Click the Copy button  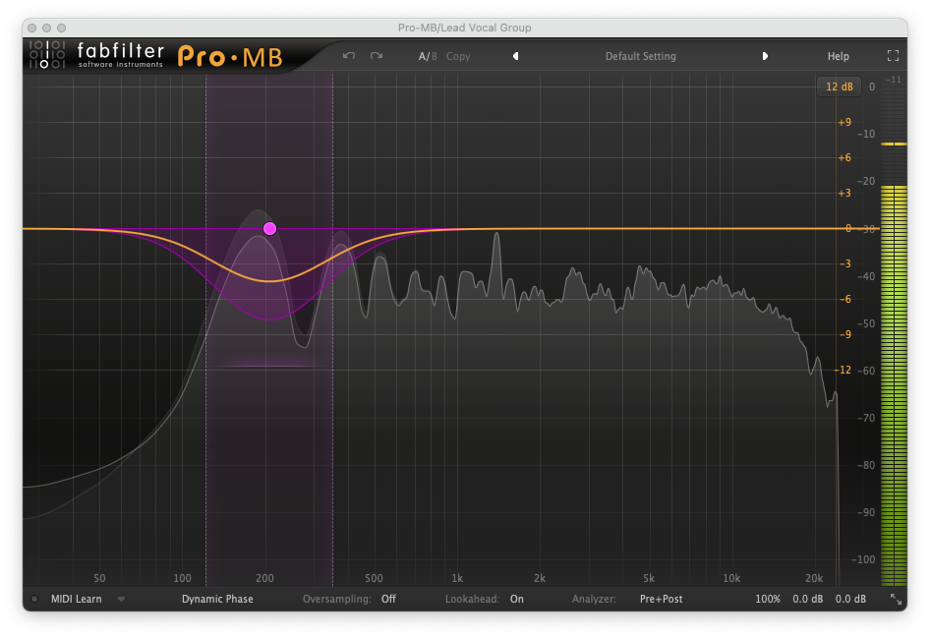click(458, 56)
